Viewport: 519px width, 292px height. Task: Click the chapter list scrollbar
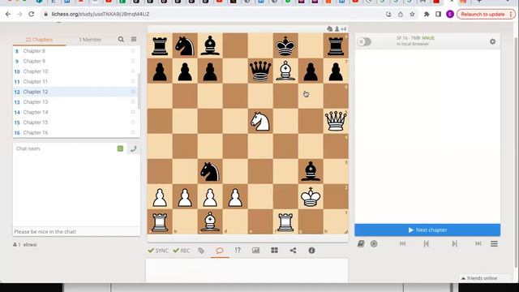coord(139,92)
